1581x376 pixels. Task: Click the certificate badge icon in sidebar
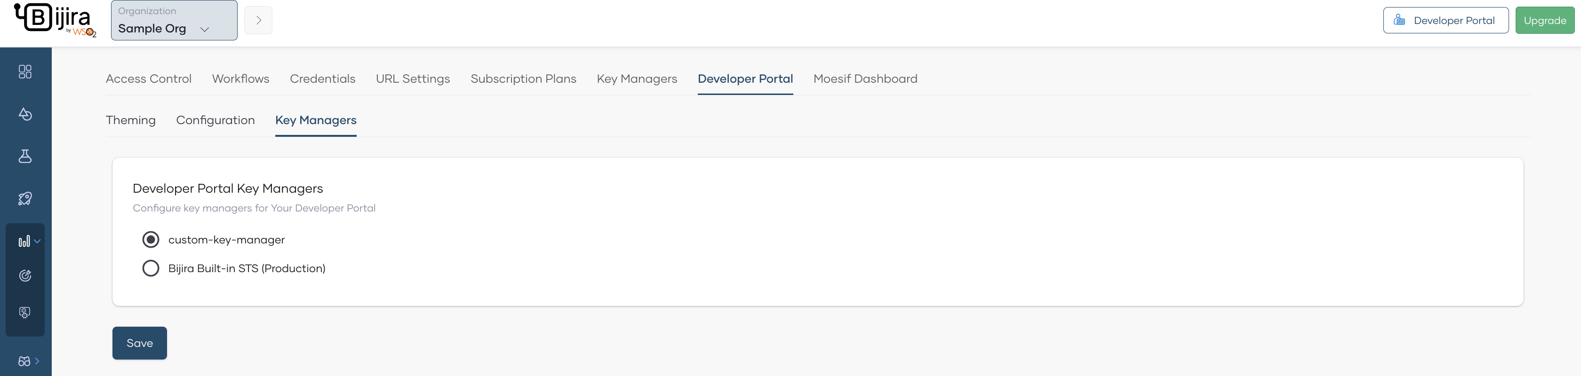(x=25, y=312)
